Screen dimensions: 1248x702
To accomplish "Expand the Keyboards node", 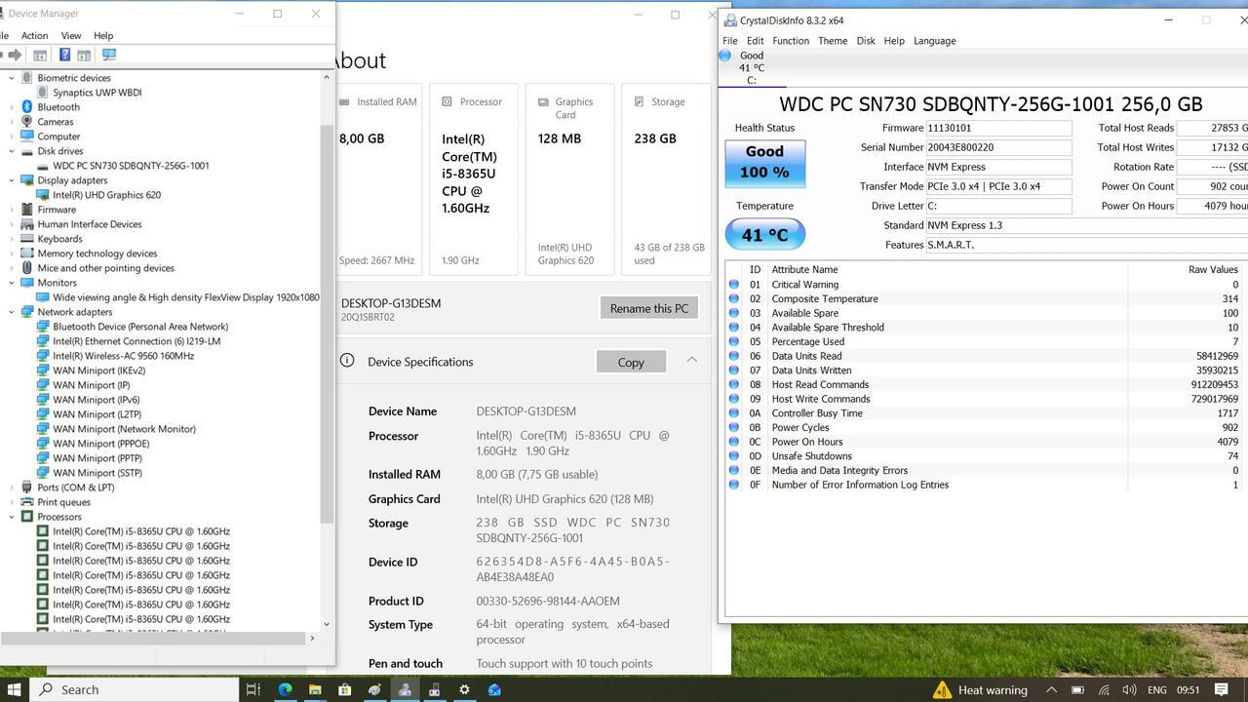I will (12, 239).
